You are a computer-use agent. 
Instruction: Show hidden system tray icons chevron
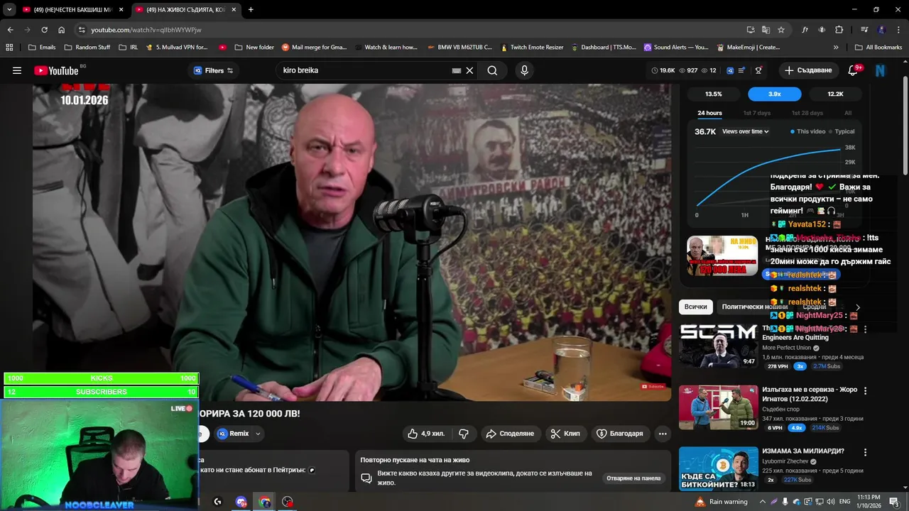763,502
